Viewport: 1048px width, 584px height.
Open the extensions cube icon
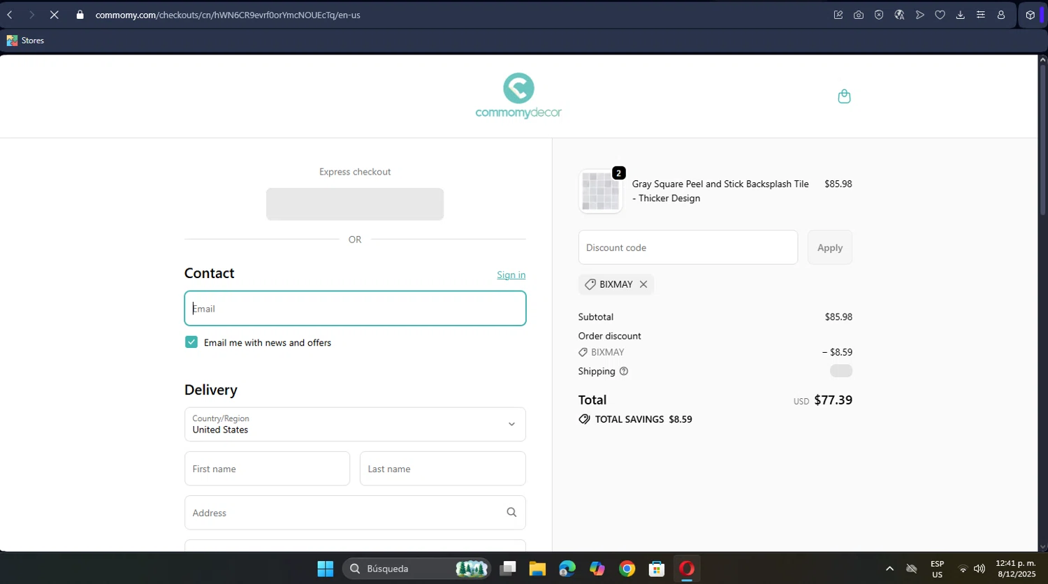[1030, 15]
